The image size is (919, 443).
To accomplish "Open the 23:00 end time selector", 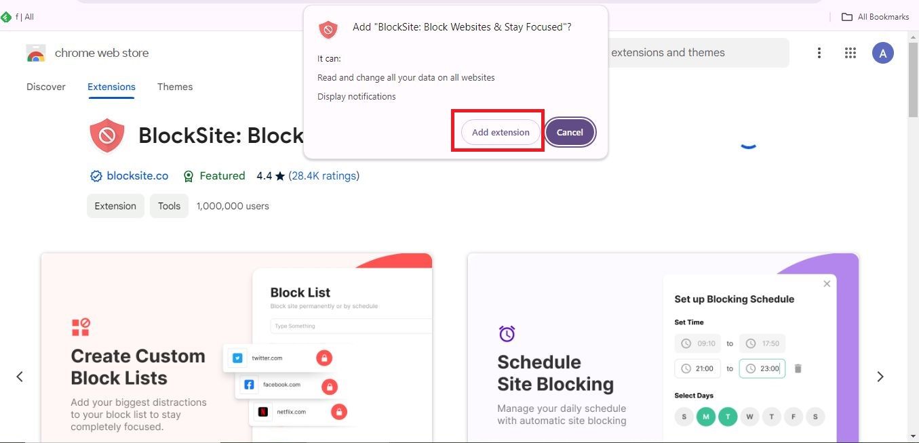I will (x=762, y=368).
